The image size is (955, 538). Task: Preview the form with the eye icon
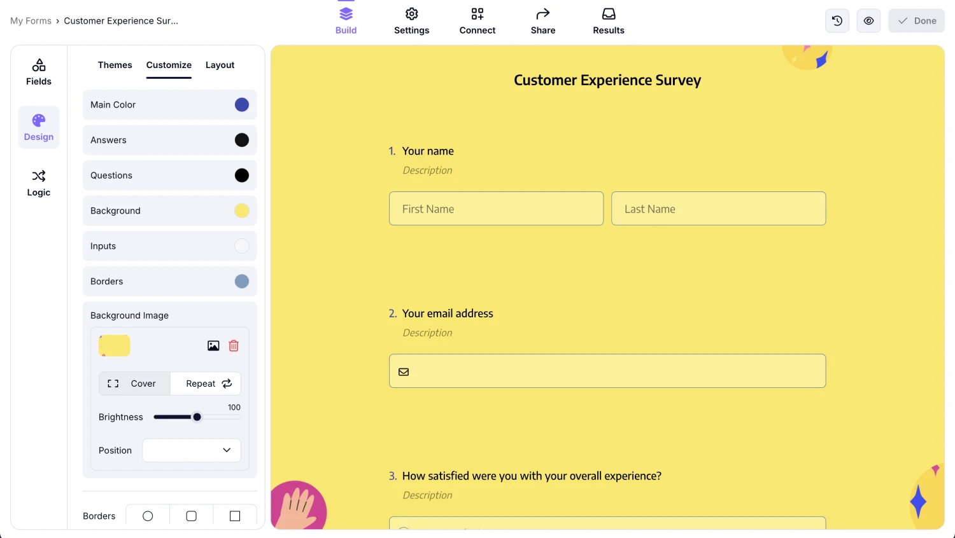pyautogui.click(x=868, y=20)
